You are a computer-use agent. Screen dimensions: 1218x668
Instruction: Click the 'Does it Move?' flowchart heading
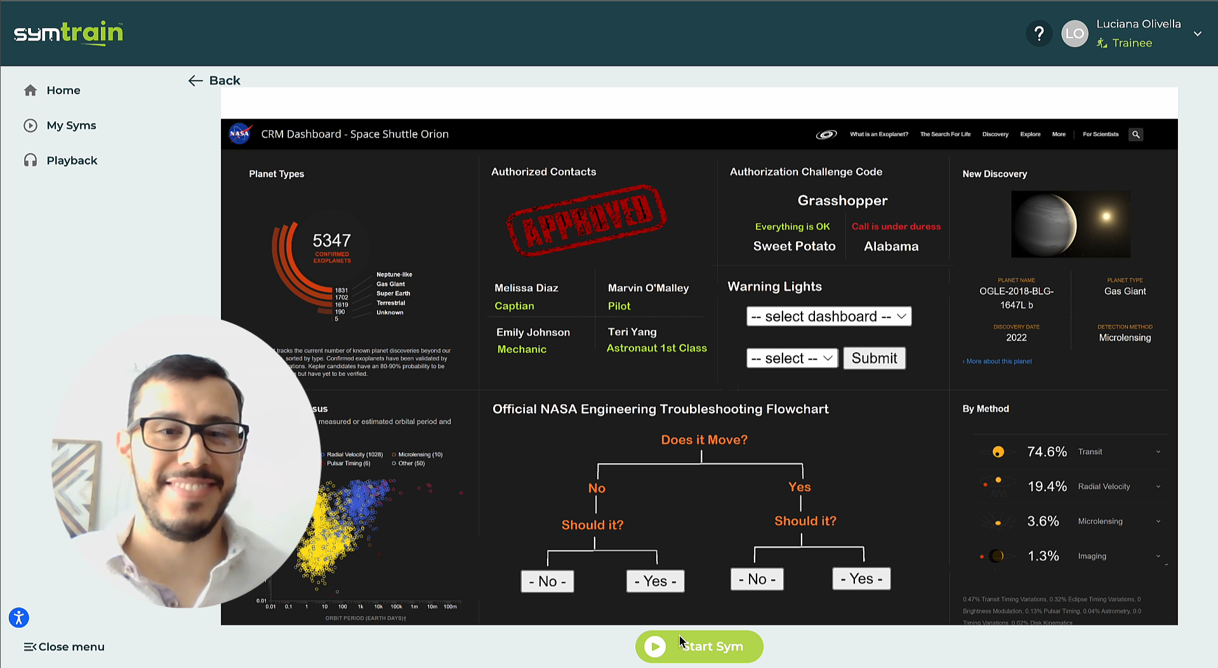click(x=704, y=440)
